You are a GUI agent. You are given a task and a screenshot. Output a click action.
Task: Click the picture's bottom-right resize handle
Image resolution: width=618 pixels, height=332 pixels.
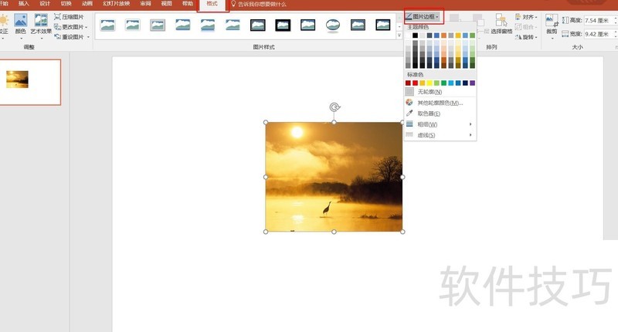[402, 232]
